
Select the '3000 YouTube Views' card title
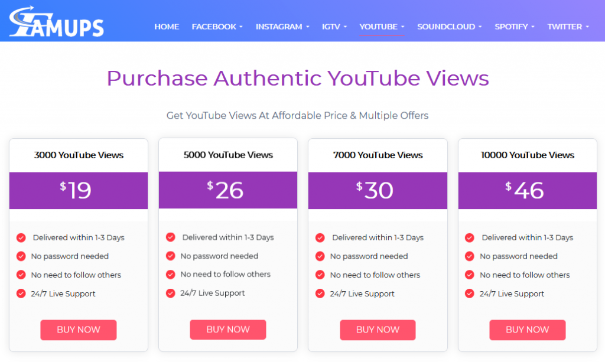[79, 155]
